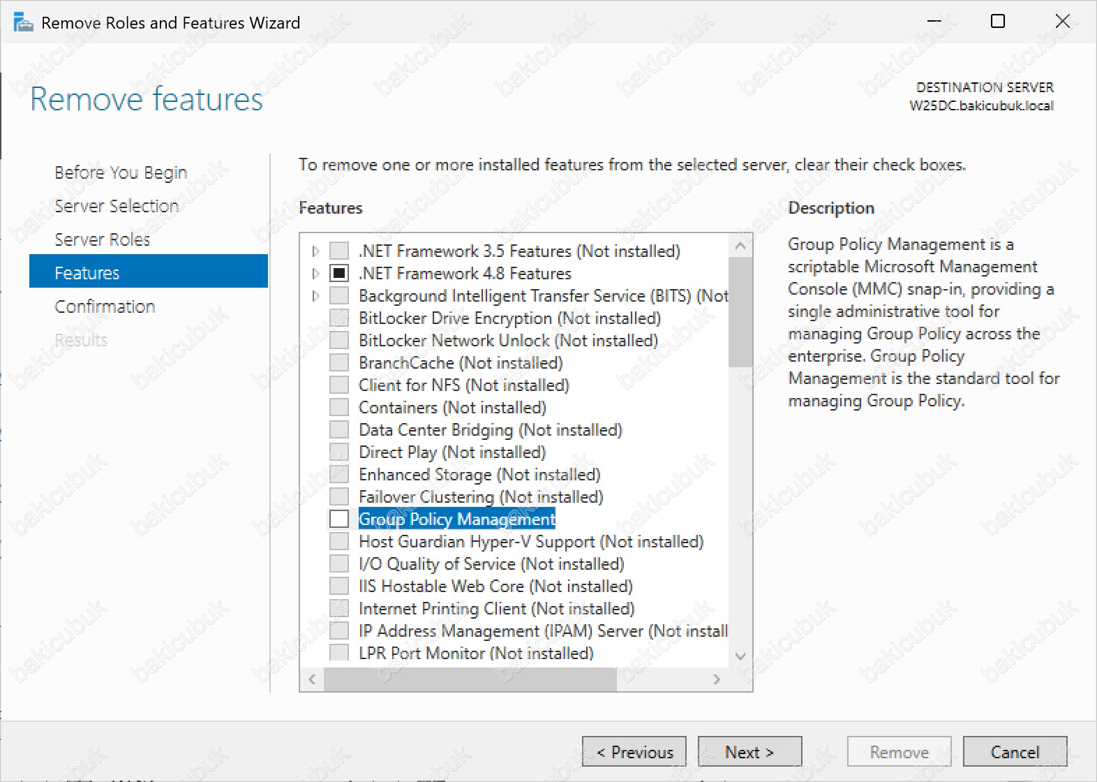Click the wizard icon in title bar
Viewport: 1097px width, 782px height.
[23, 23]
